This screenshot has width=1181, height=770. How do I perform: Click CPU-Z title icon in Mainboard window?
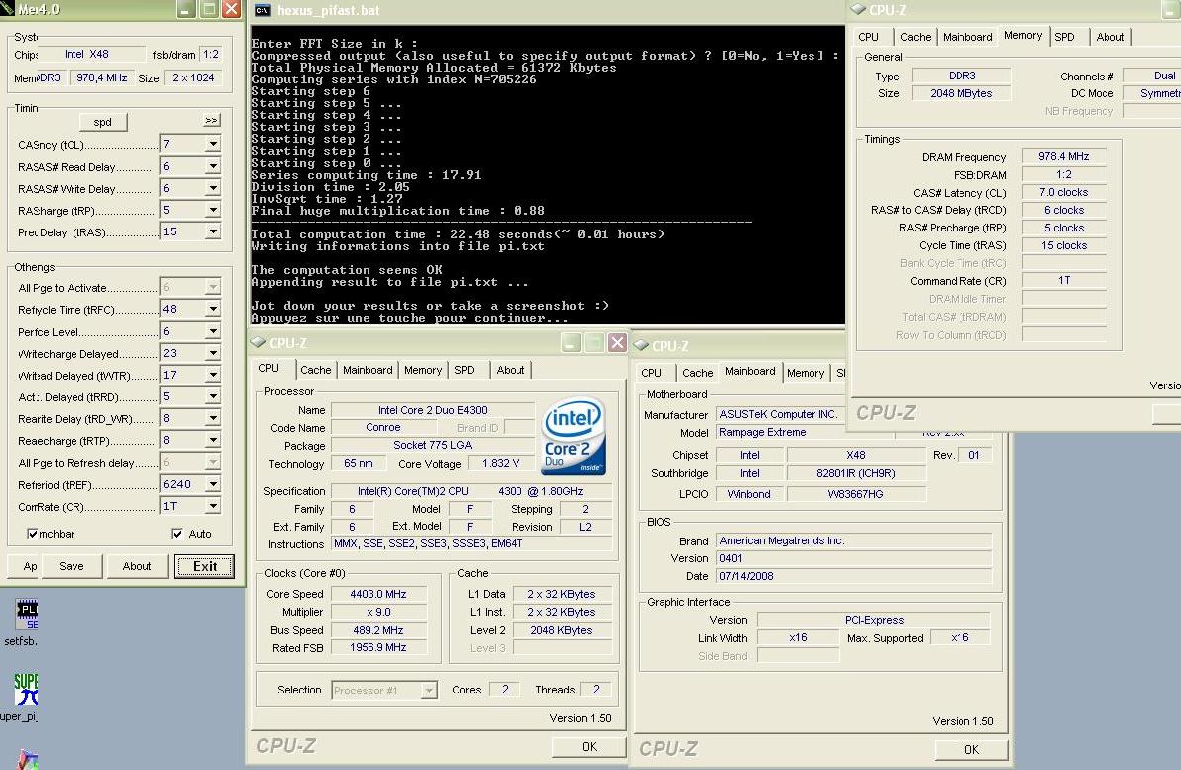[x=641, y=345]
